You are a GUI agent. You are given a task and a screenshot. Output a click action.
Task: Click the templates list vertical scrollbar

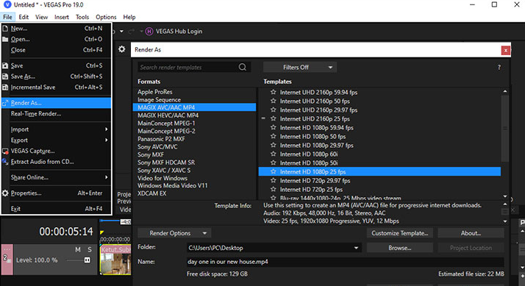coord(505,128)
